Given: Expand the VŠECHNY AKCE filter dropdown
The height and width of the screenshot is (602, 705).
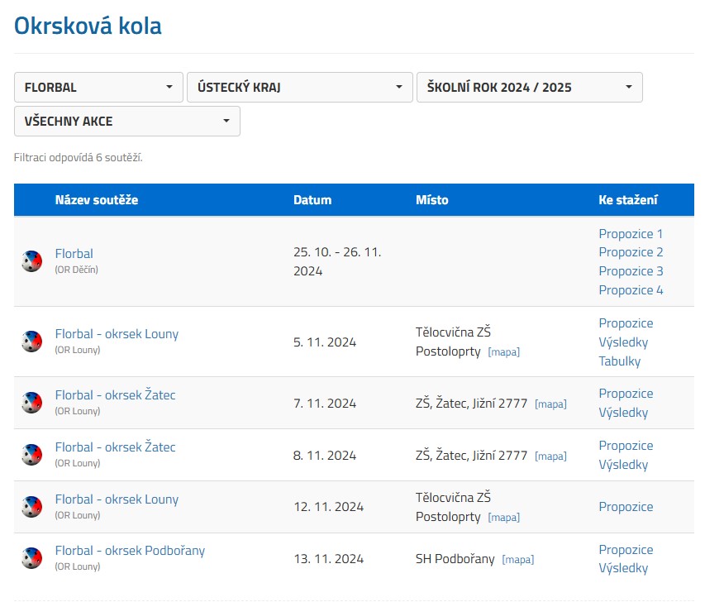Looking at the screenshot, I should 126,121.
